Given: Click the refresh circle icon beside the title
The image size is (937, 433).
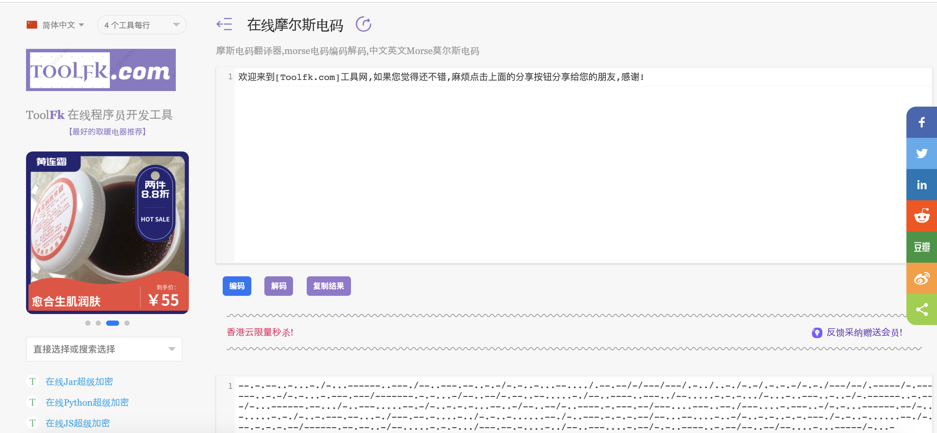Looking at the screenshot, I should (x=363, y=24).
